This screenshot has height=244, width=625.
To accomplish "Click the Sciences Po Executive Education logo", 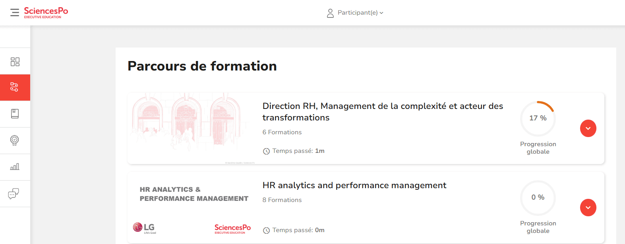I will tap(46, 12).
